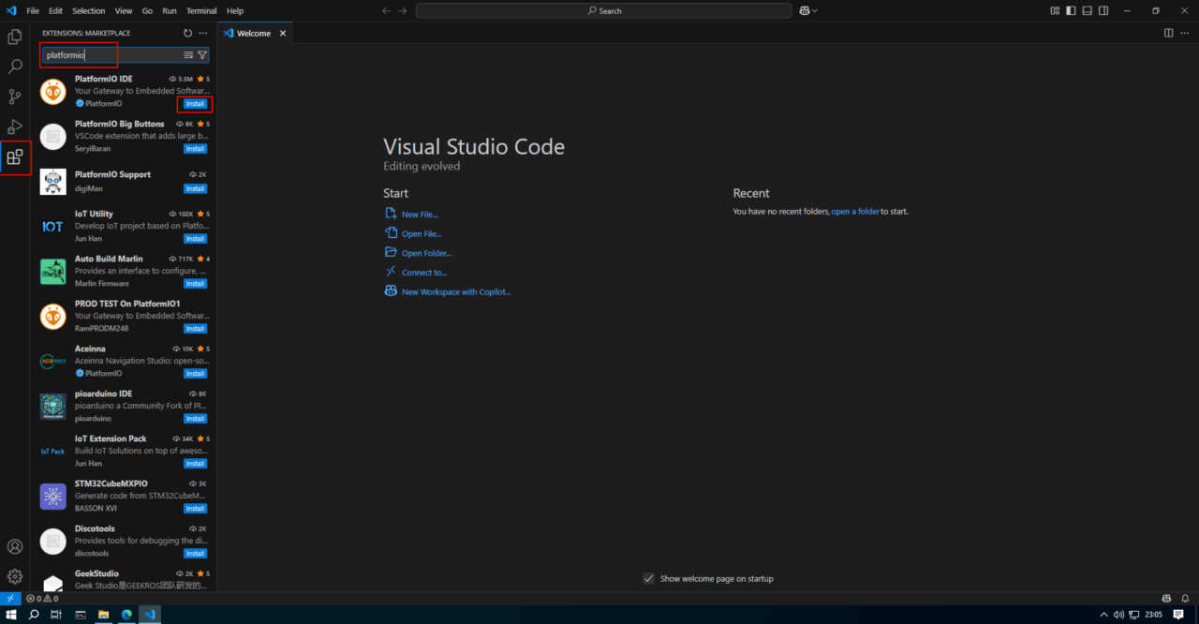Click the STM32CubeMXPIO extension logo

click(x=53, y=496)
